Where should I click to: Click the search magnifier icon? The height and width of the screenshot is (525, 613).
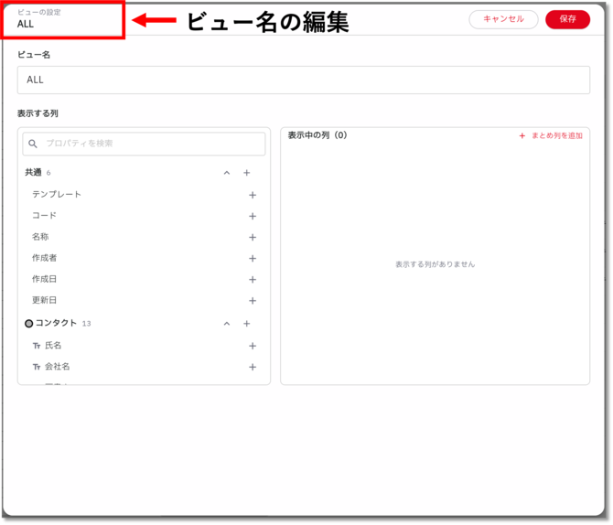pos(33,144)
